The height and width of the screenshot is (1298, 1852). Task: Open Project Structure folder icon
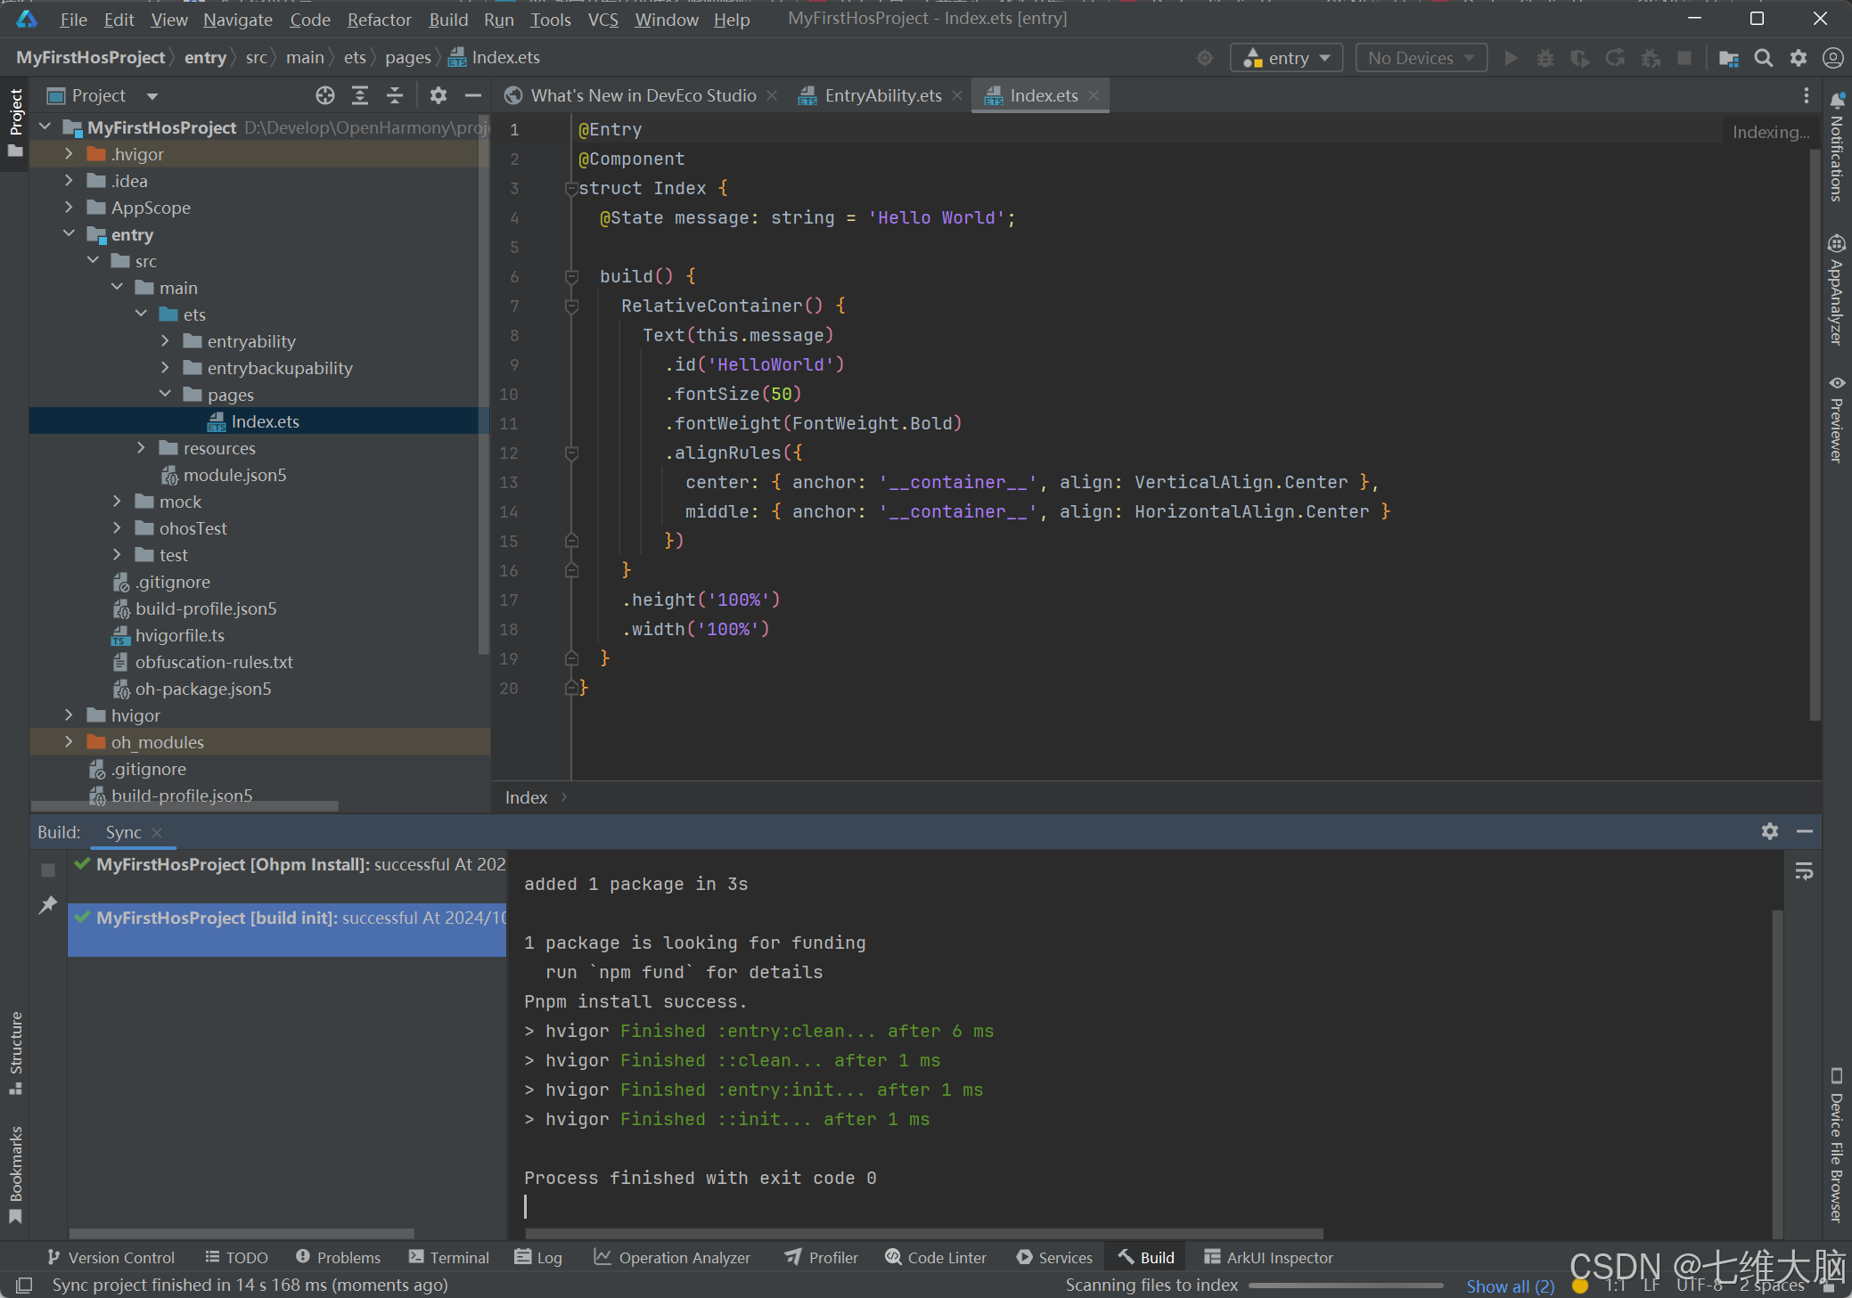(1729, 58)
